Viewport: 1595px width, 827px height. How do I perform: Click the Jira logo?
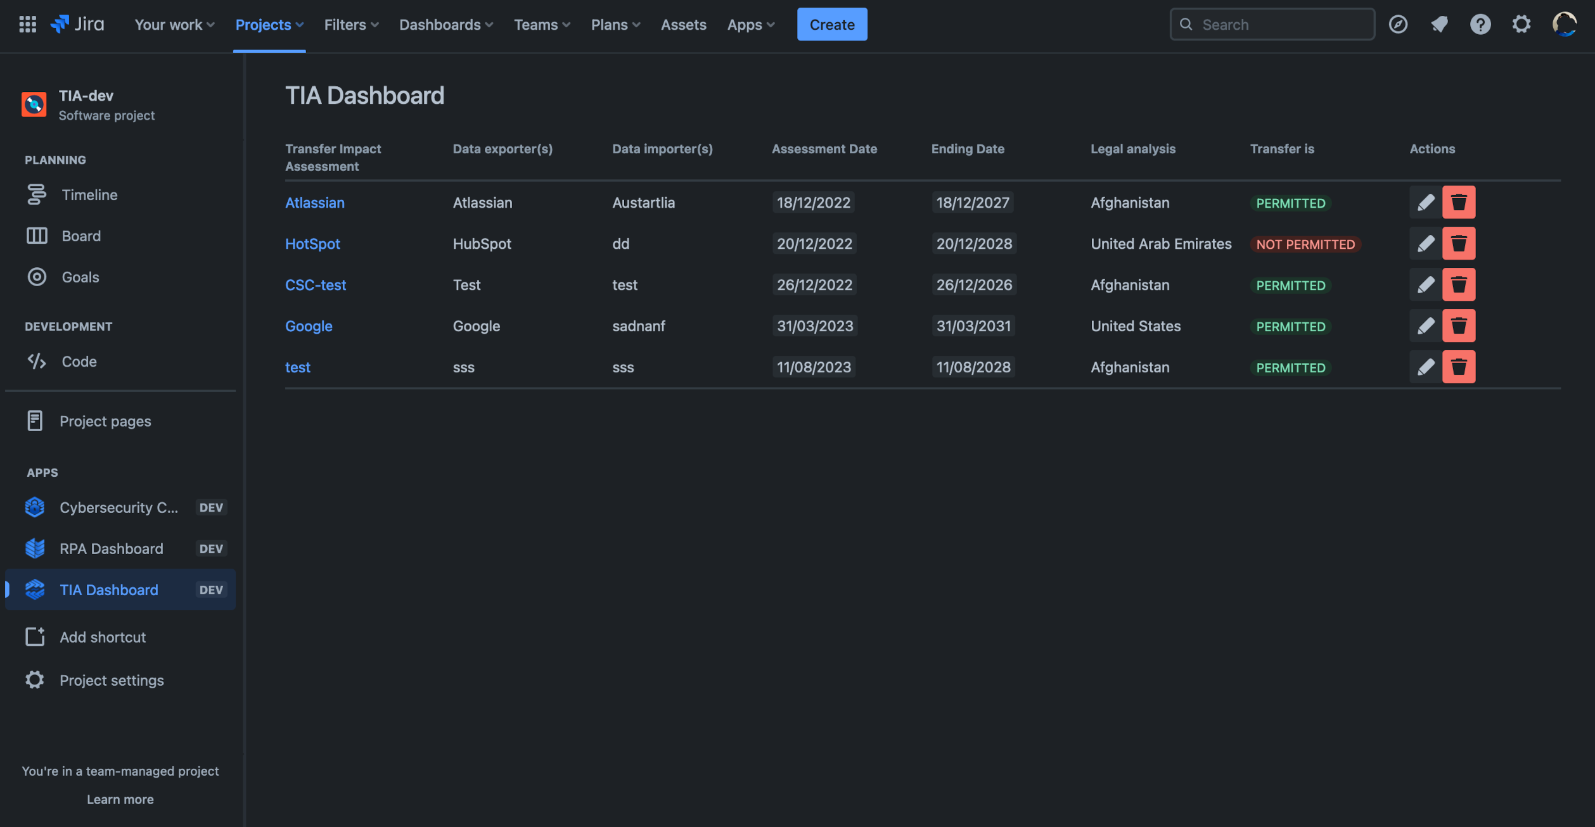click(x=77, y=24)
